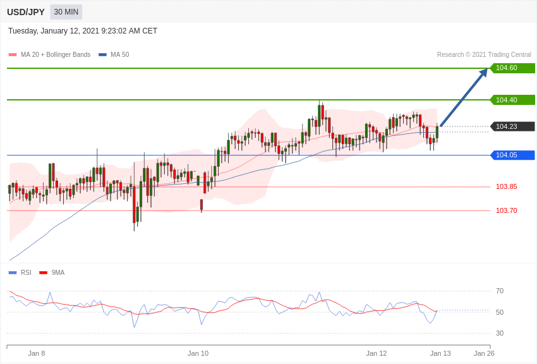Click the Research © 2021 Trading Central credit
Viewport: 537px width, 364px height.
[484, 54]
